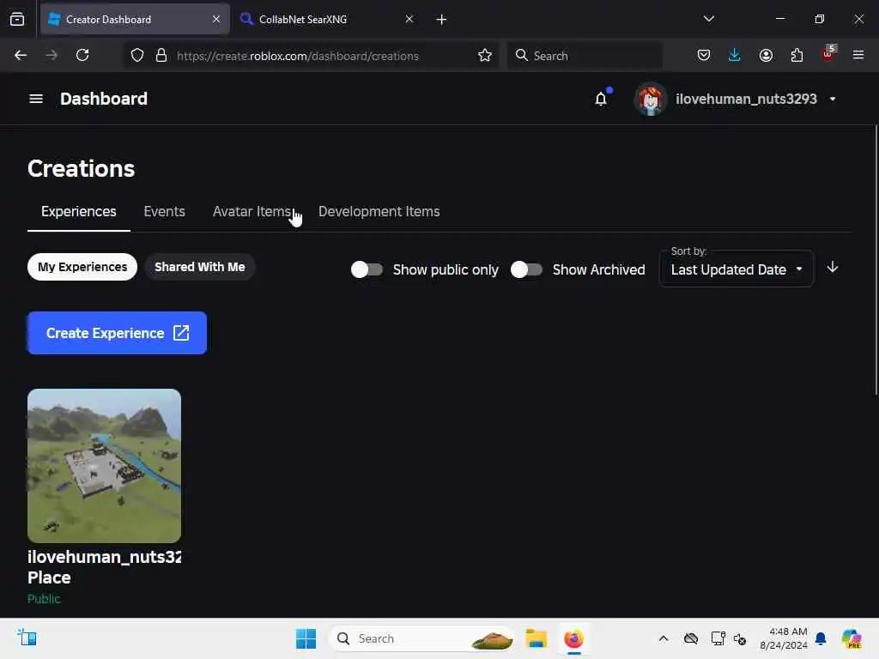This screenshot has width=879, height=659.
Task: Select Shared With Me filter
Action: (x=199, y=267)
